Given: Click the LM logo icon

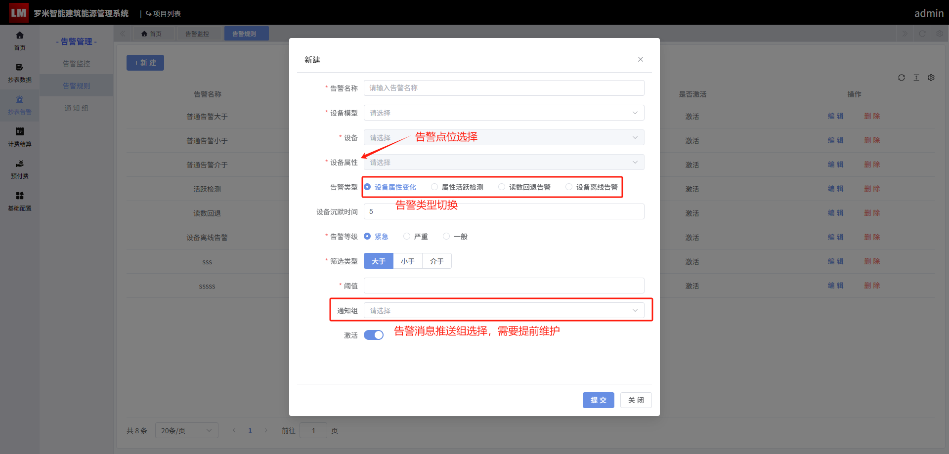Looking at the screenshot, I should pos(18,13).
